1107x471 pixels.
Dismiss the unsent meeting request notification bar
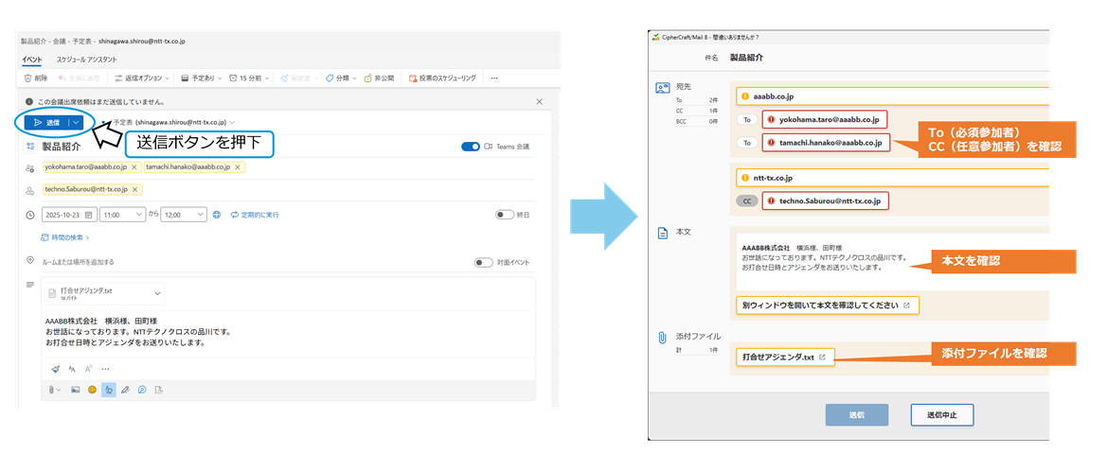(540, 101)
